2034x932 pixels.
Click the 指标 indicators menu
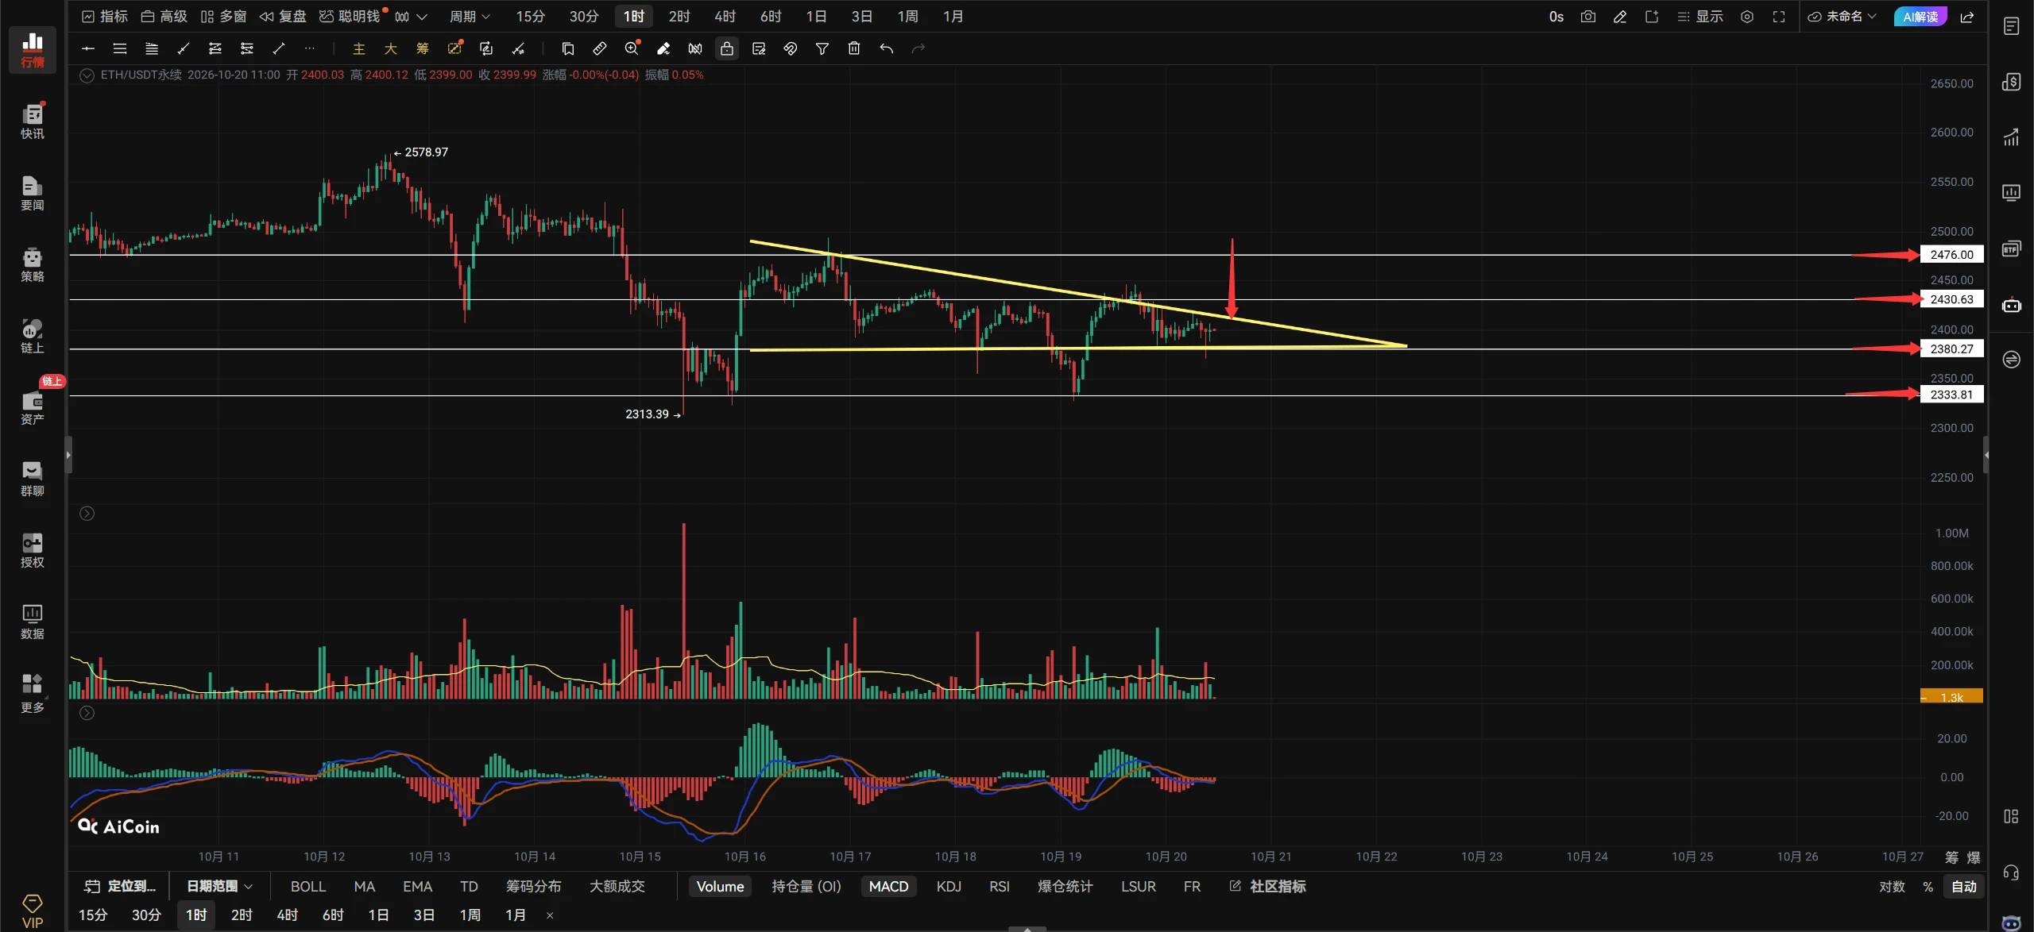[x=105, y=17]
